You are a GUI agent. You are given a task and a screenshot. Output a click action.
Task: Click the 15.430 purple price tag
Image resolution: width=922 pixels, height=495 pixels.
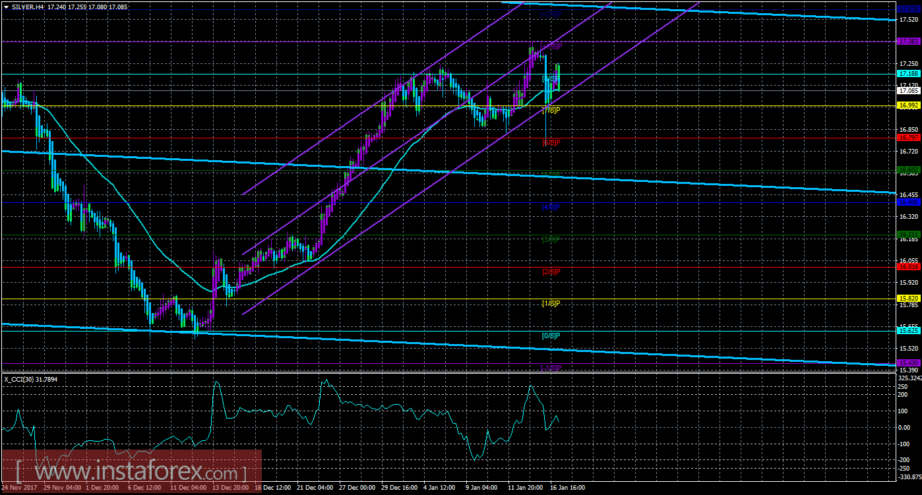tap(909, 363)
